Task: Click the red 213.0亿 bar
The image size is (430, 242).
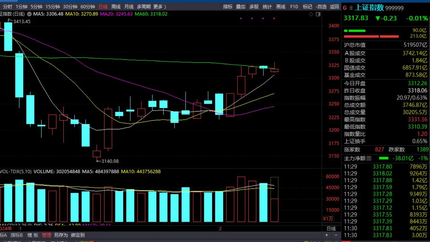Action: pyautogui.click(x=371, y=36)
